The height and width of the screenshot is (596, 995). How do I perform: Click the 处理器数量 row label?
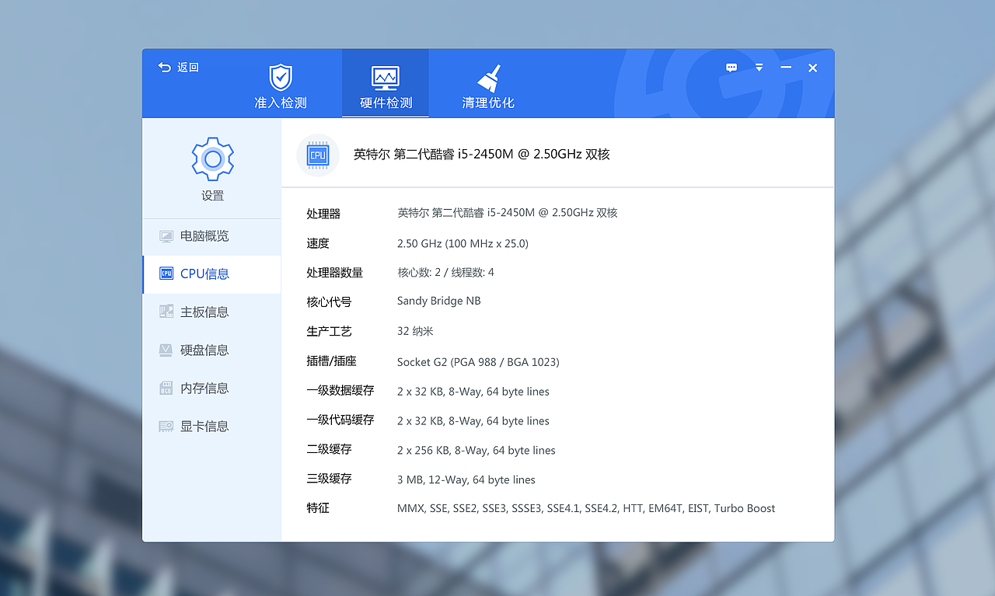(334, 273)
